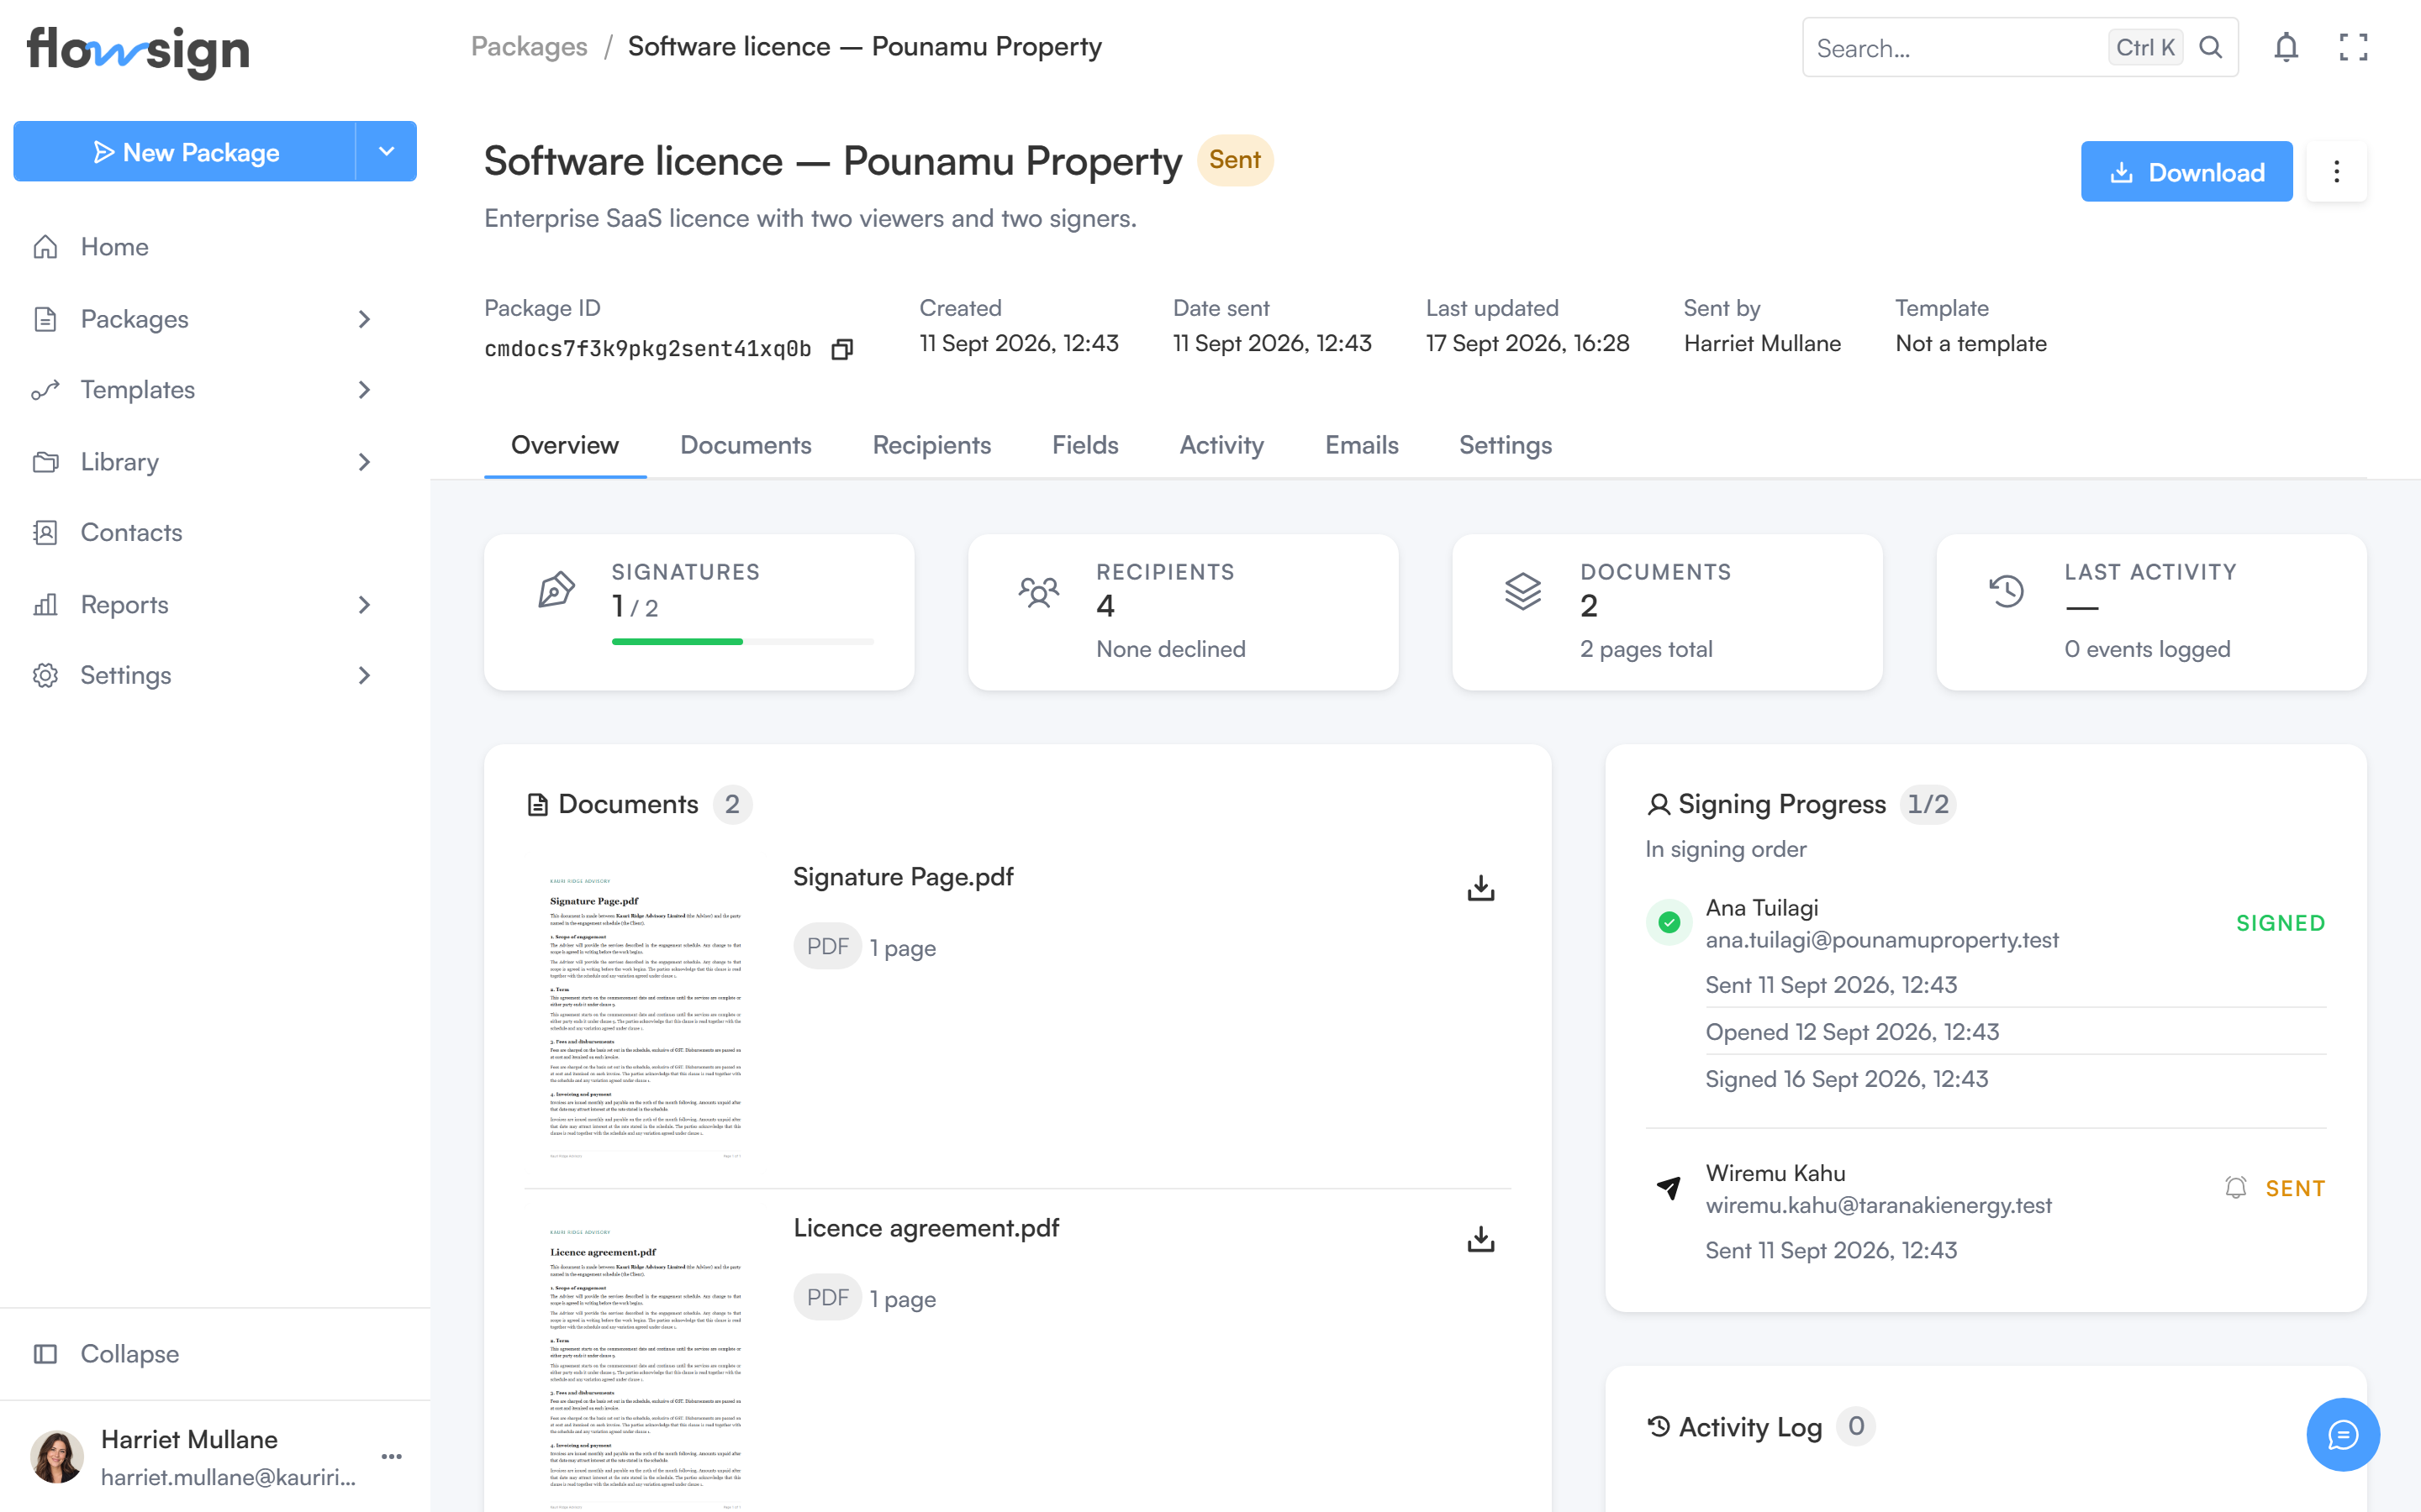Viewport: 2421px width, 1512px height.
Task: Switch to the Overview tab
Action: click(x=565, y=446)
